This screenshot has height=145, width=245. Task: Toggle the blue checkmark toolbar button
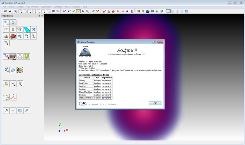[x=69, y=11]
